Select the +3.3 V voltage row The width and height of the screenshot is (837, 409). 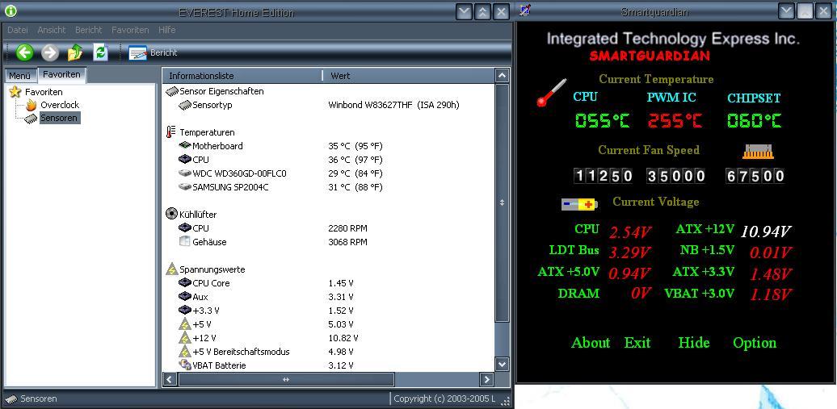click(328, 311)
